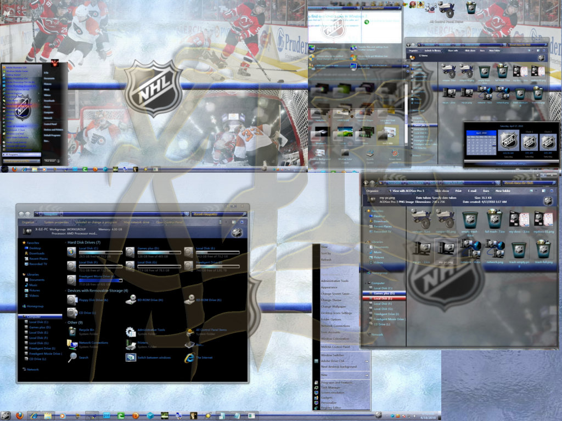Screen dimensions: 562x421
Task: Select network.png thumbnail in my-pc.png Explorer window
Action: coord(494,249)
